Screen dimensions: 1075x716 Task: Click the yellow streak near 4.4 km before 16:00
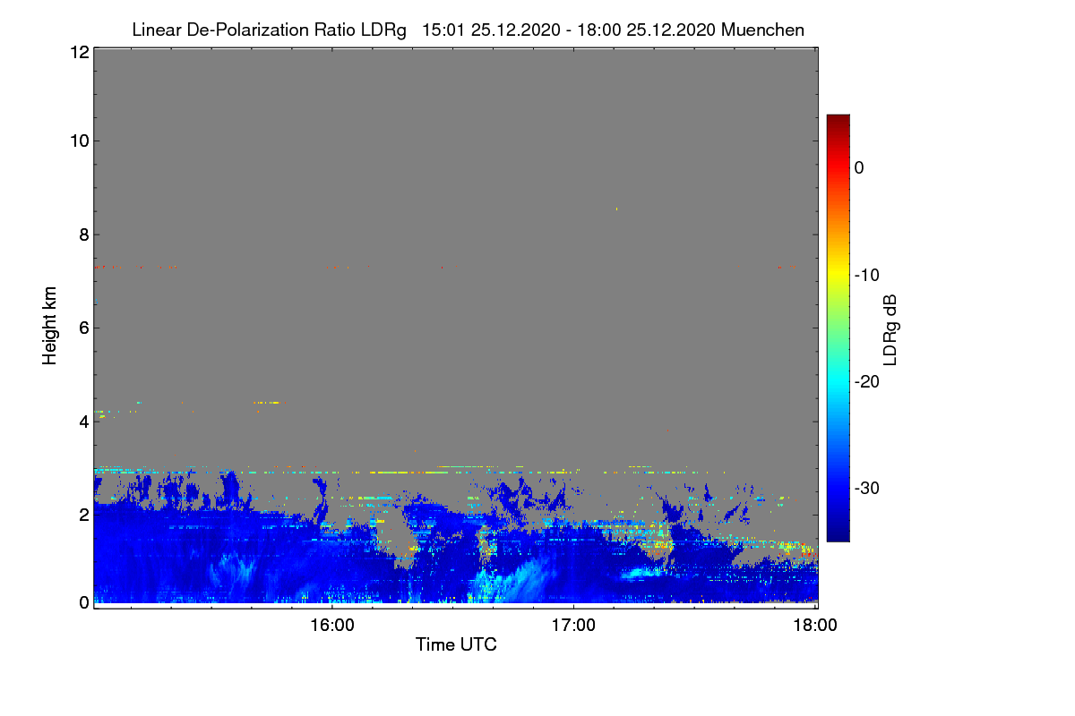[268, 403]
